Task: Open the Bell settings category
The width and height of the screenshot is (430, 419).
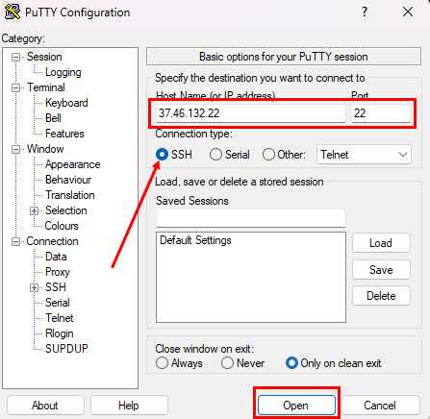Action: coord(53,118)
